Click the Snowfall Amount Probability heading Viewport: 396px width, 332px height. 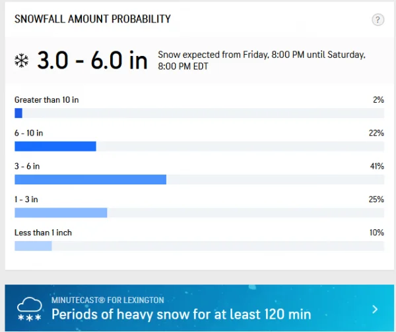coord(92,19)
